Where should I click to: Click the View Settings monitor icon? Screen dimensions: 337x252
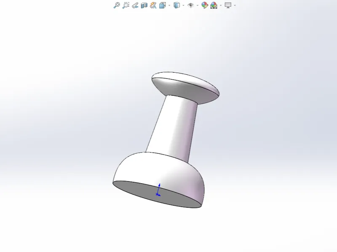click(x=228, y=5)
